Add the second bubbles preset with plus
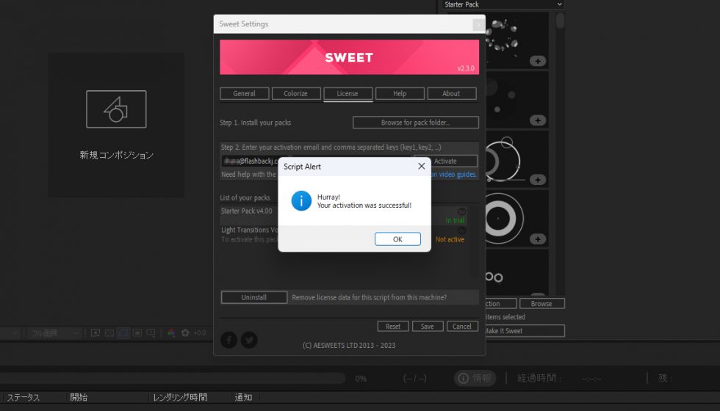Viewport: 720px width, 411px height. click(x=538, y=120)
